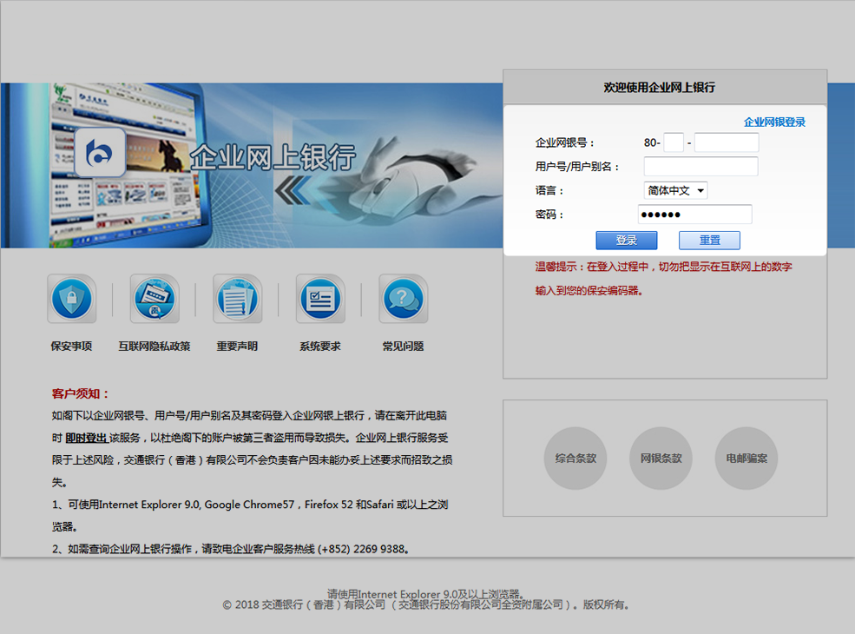The image size is (855, 634).
Task: Click the 即时登出 underlined text
Action: 86,438
